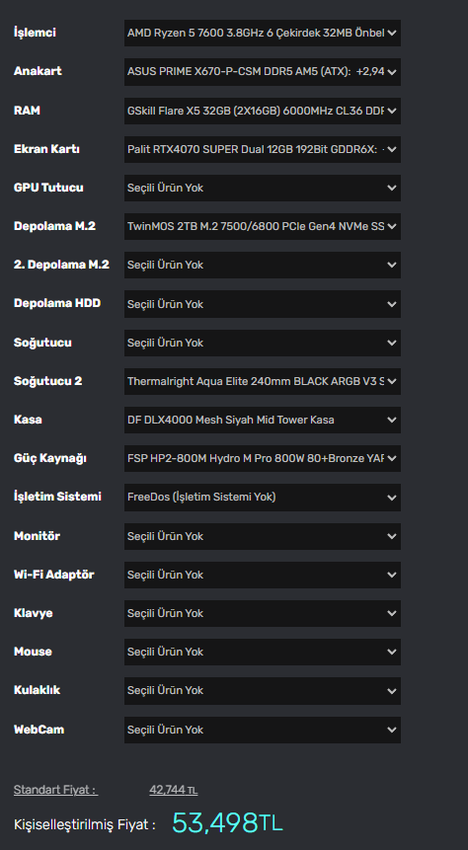
Task: Click the chevron of GPU Tutucu dropdown
Action: (x=392, y=189)
